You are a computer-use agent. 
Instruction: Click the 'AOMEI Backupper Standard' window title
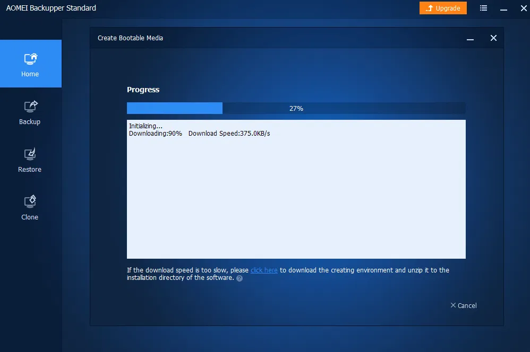point(51,8)
